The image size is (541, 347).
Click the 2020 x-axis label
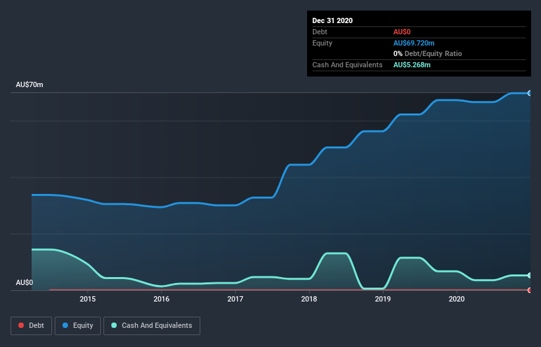click(x=457, y=299)
